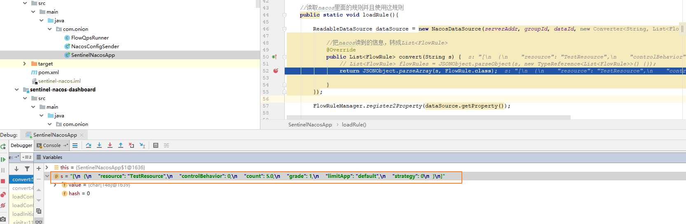Expand the target folder
The image size is (686, 224).
25,63
